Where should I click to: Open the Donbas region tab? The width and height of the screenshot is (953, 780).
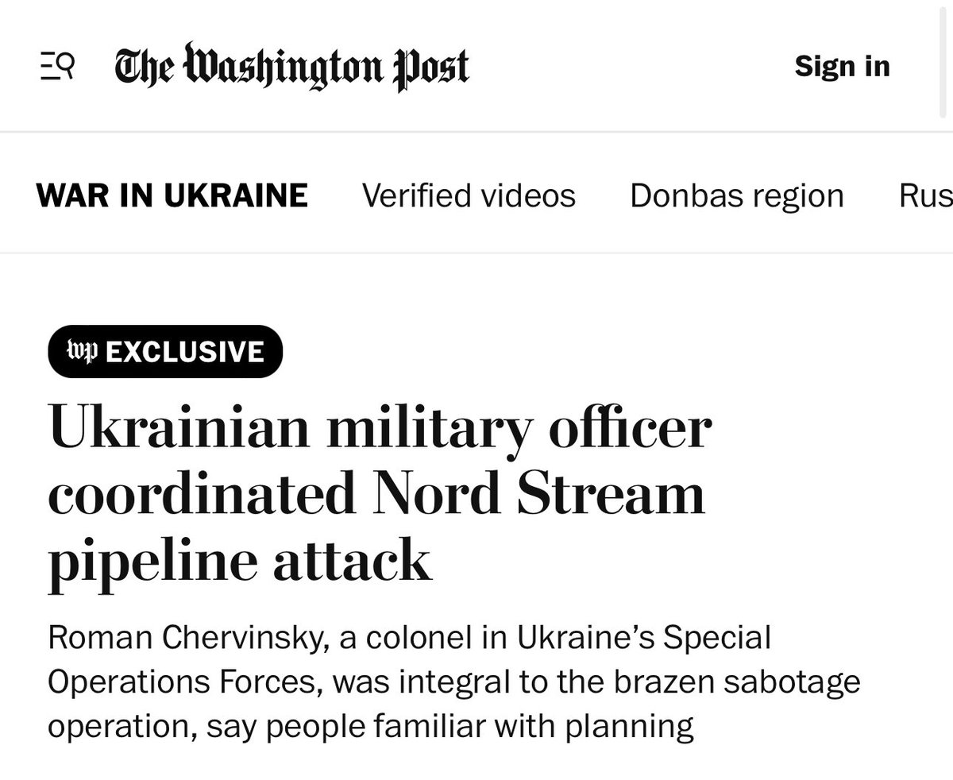coord(736,195)
